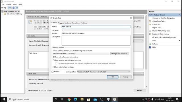182x102 pixels.
Task: Switch to the Conditions tab
Action: [76, 23]
